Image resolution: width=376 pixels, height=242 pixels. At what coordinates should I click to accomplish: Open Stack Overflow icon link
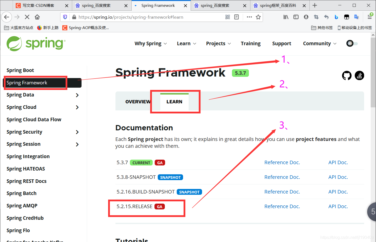pos(360,75)
